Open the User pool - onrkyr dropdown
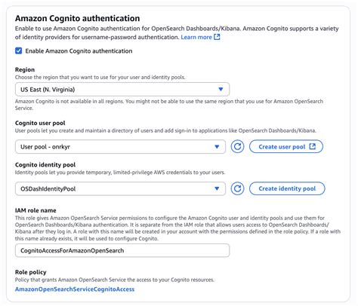The width and height of the screenshot is (358, 306). coord(120,147)
